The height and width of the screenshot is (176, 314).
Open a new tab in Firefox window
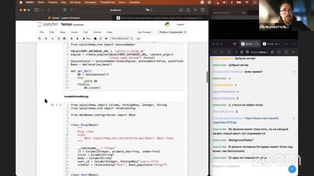[x=286, y=44]
